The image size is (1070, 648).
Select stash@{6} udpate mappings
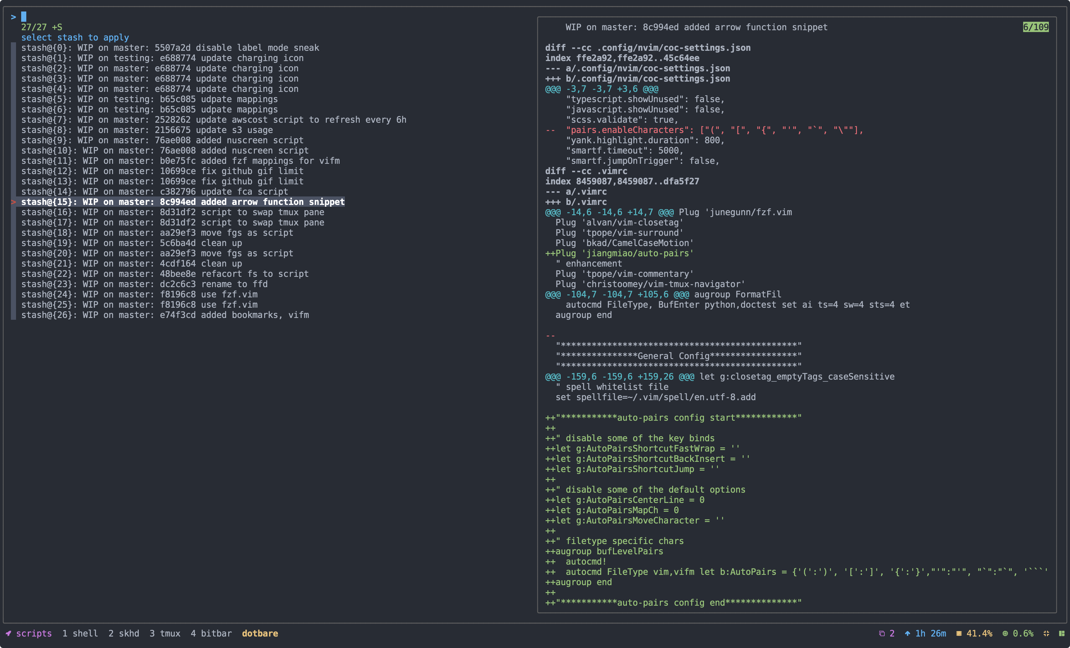[149, 109]
